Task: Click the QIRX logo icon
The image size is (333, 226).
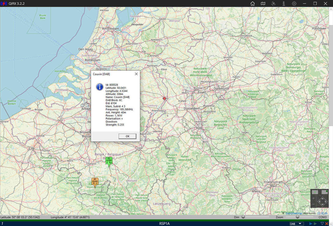Action: pyautogui.click(x=4, y=4)
